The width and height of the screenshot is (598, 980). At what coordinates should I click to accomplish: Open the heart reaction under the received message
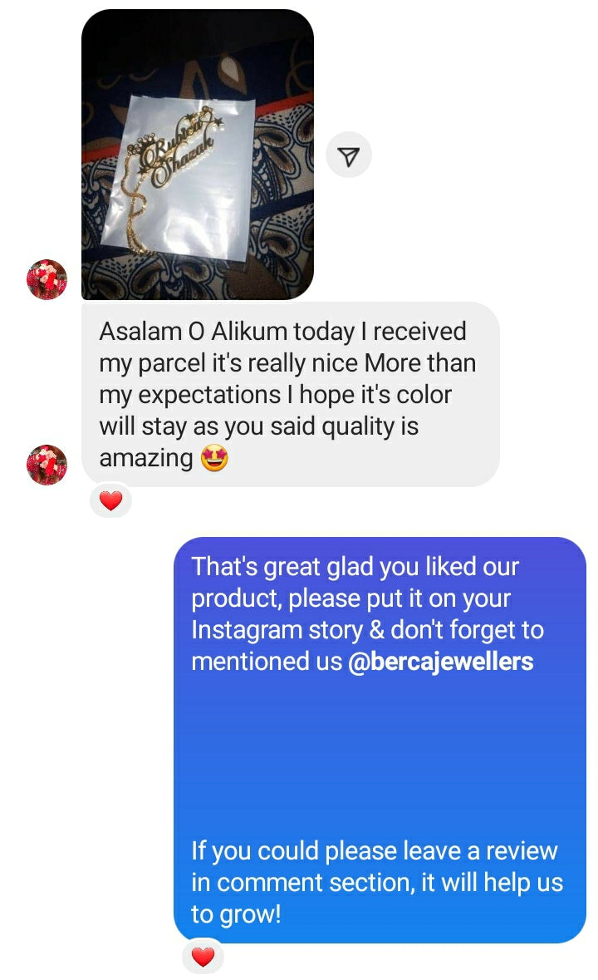point(111,500)
